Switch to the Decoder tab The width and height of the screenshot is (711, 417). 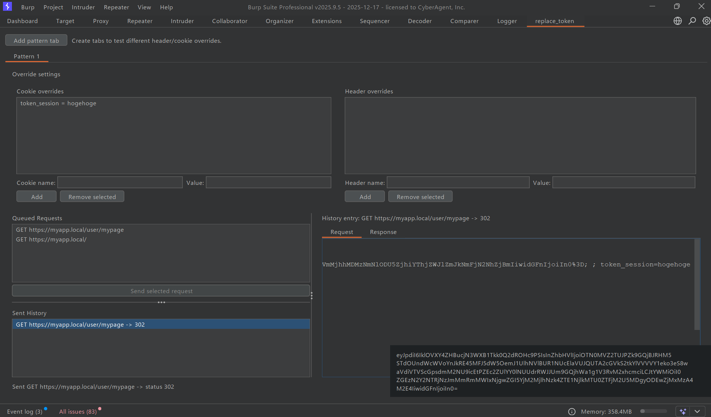(420, 21)
